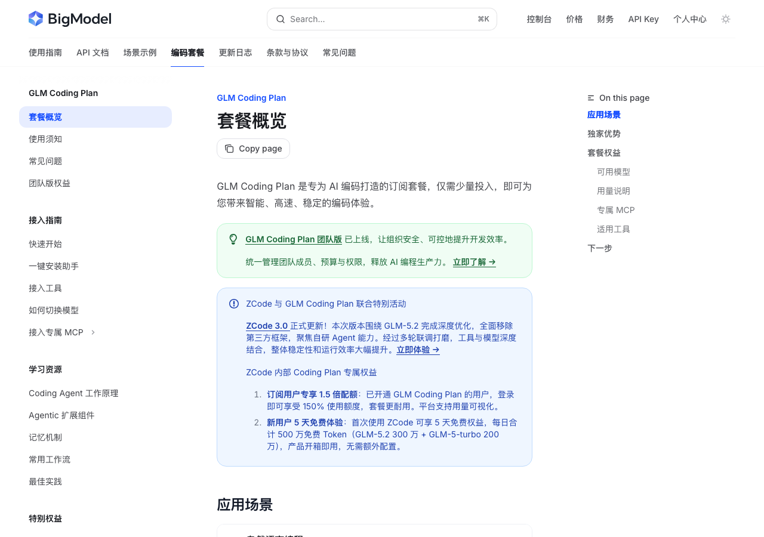Viewport: 764px width, 537px height.
Task: Open 快速开始 in the sidebar
Action: coord(95,244)
